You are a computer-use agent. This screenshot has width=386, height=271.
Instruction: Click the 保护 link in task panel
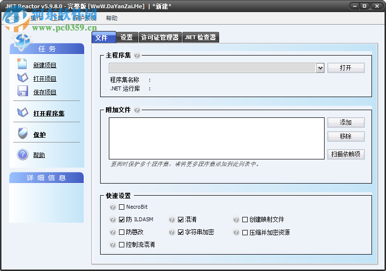point(39,135)
